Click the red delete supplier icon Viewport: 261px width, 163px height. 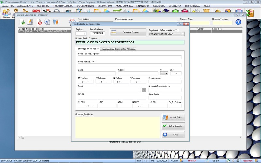pyautogui.click(x=39, y=22)
